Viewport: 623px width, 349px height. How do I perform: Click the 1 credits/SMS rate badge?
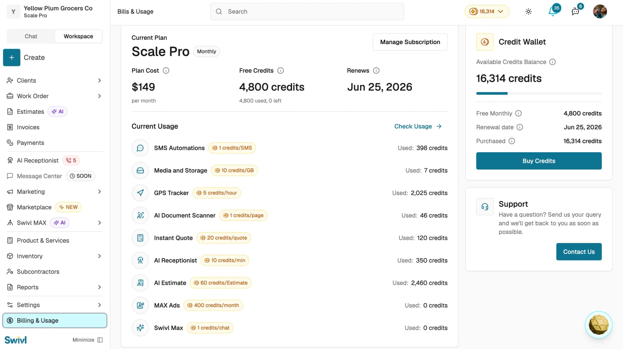coord(232,148)
